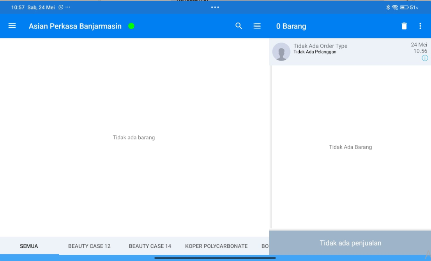Screen dimensions: 431x261
Task: Tap the WhatsApp notification icon in status bar
Action: click(61, 7)
